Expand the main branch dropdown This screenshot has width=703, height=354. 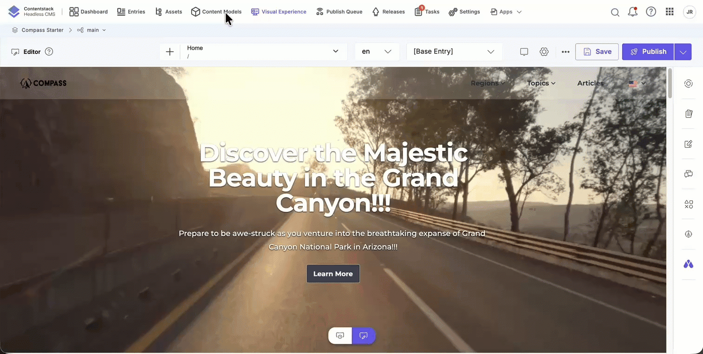(92, 30)
